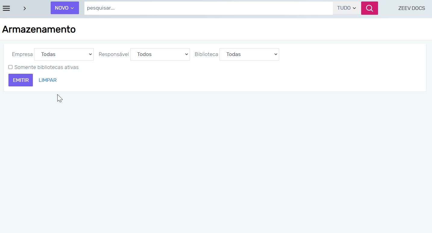
Task: Click the small chevron beside TUDO
Action: [354, 8]
